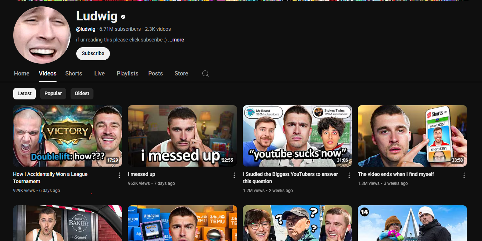Image resolution: width=482 pixels, height=241 pixels.
Task: Open 'I Studied the Biggest YouTubers' title
Action: tap(290, 178)
